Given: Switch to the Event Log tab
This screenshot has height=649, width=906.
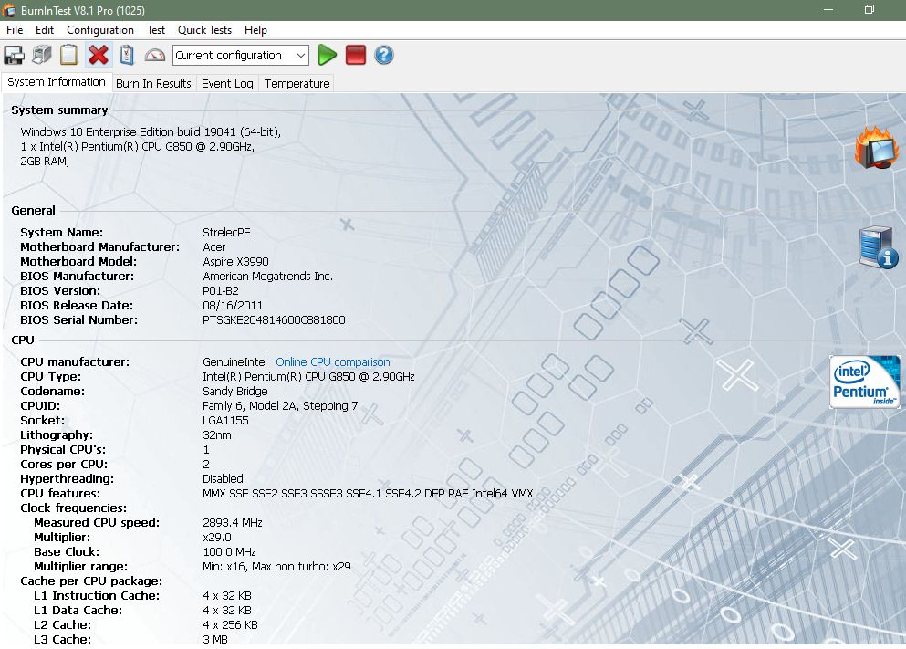Looking at the screenshot, I should point(227,83).
